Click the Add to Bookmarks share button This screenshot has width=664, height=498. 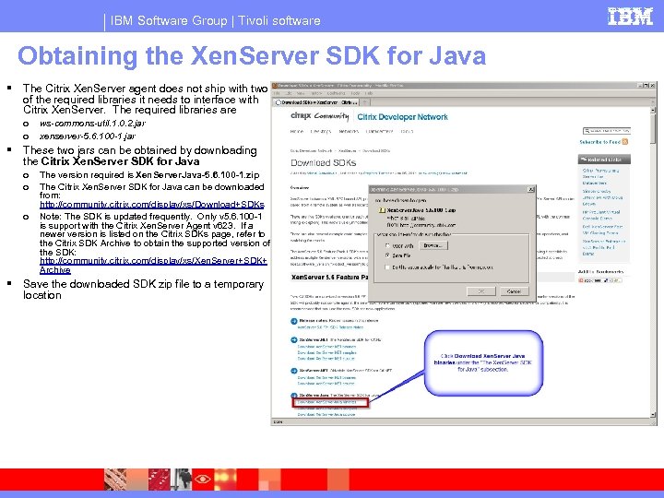tap(600, 280)
